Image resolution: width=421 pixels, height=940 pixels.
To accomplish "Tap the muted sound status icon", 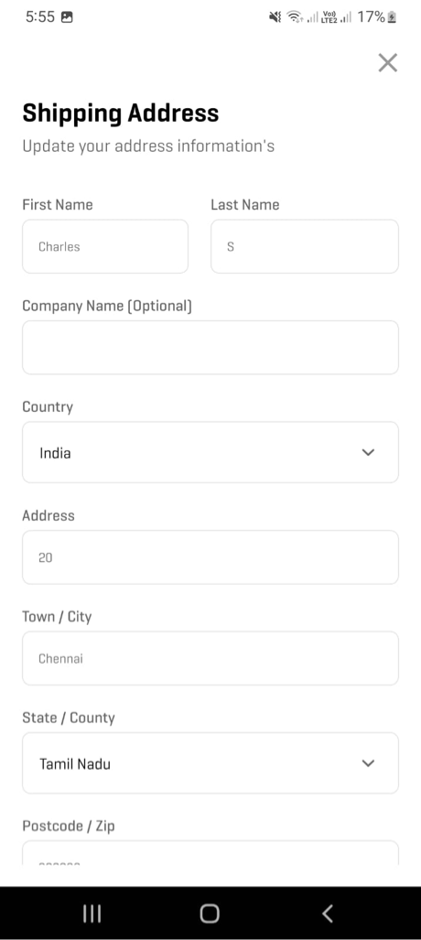I will click(275, 17).
